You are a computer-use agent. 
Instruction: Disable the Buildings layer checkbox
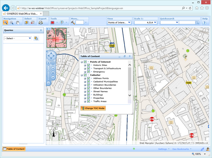(x=88, y=95)
